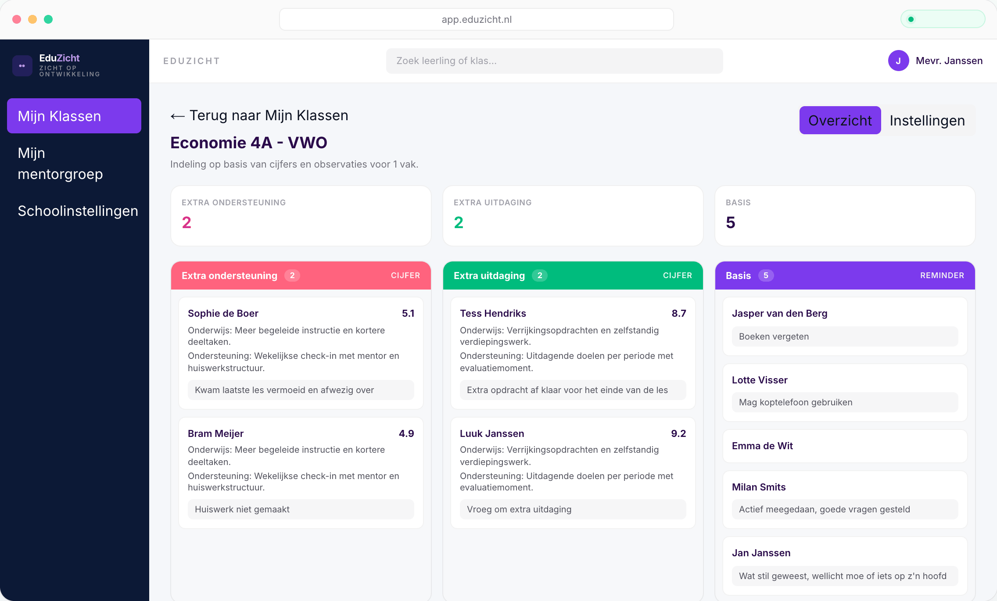This screenshot has width=997, height=601.
Task: Click Bram Meijer's grade 4.9
Action: pos(406,433)
